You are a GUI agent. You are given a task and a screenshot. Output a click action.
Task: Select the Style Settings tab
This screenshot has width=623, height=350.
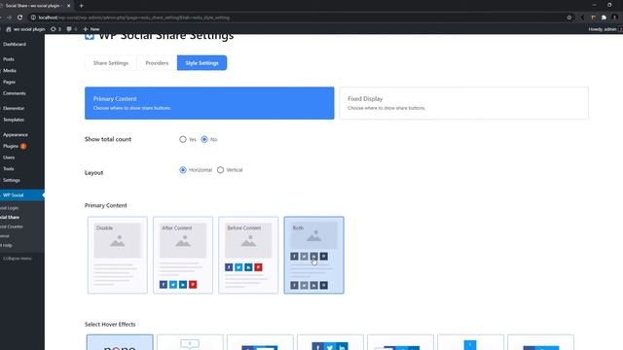click(x=202, y=62)
